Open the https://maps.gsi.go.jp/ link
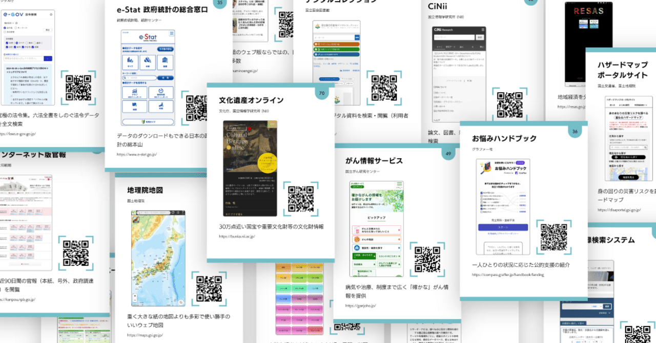This screenshot has width=656, height=343. click(x=145, y=335)
